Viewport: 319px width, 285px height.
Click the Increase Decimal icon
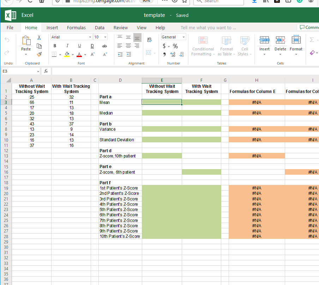point(173,54)
